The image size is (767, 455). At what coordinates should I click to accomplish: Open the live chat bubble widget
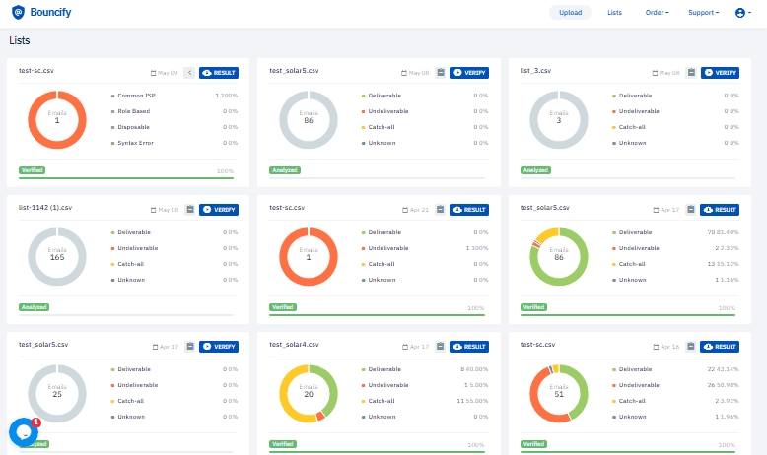click(23, 432)
